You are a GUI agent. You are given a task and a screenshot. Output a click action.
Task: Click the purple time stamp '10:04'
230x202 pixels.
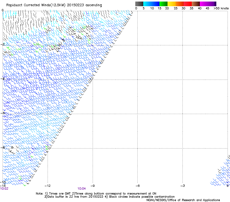[x=82, y=189]
